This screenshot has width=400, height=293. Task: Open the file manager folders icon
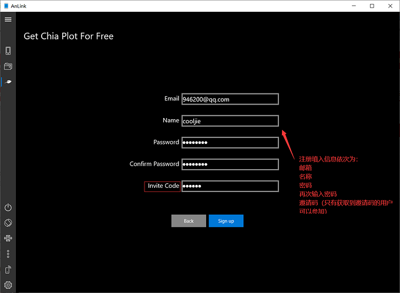8,66
